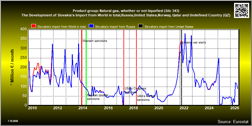The width and height of the screenshot is (252, 126).
Task: Click the date stamp 7.10.2026
Action: 13,121
